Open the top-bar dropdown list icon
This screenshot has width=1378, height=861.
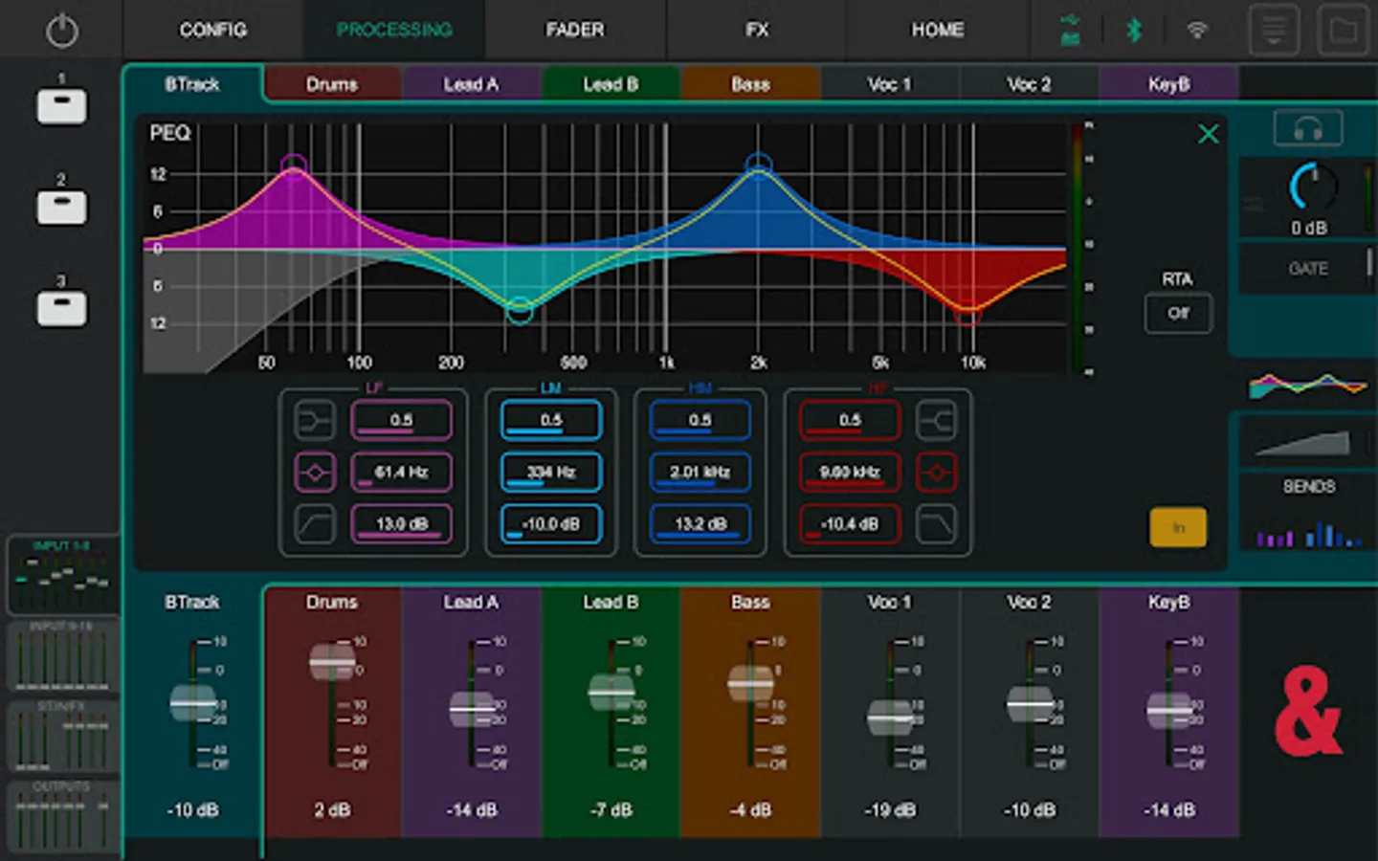pos(1274,31)
